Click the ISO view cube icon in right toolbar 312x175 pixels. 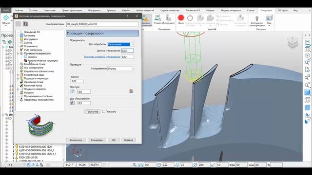pyautogui.click(x=308, y=55)
